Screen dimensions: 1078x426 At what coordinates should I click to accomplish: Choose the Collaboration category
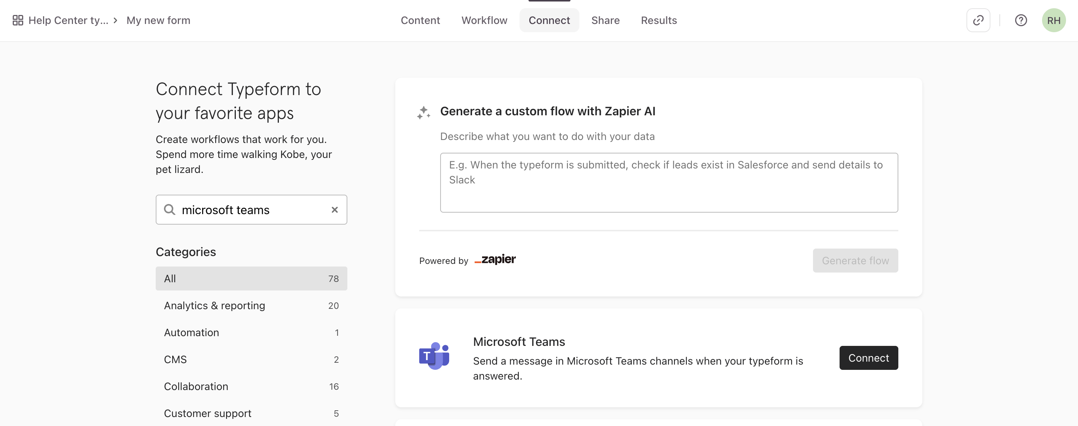coord(251,386)
